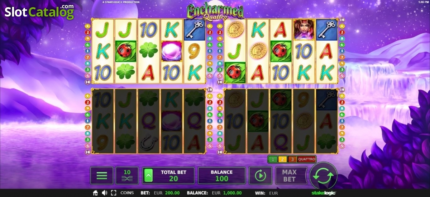Switch to QUATTRO mode
The image size is (430, 197).
pos(306,159)
